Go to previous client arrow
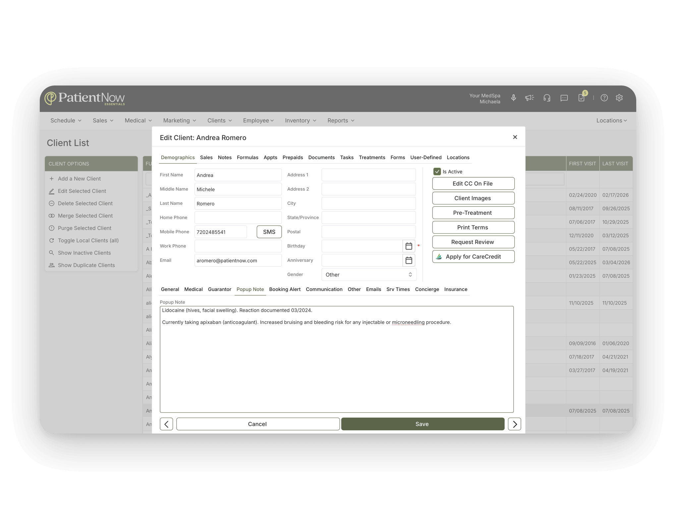Image resolution: width=676 pixels, height=519 pixels. pos(166,424)
